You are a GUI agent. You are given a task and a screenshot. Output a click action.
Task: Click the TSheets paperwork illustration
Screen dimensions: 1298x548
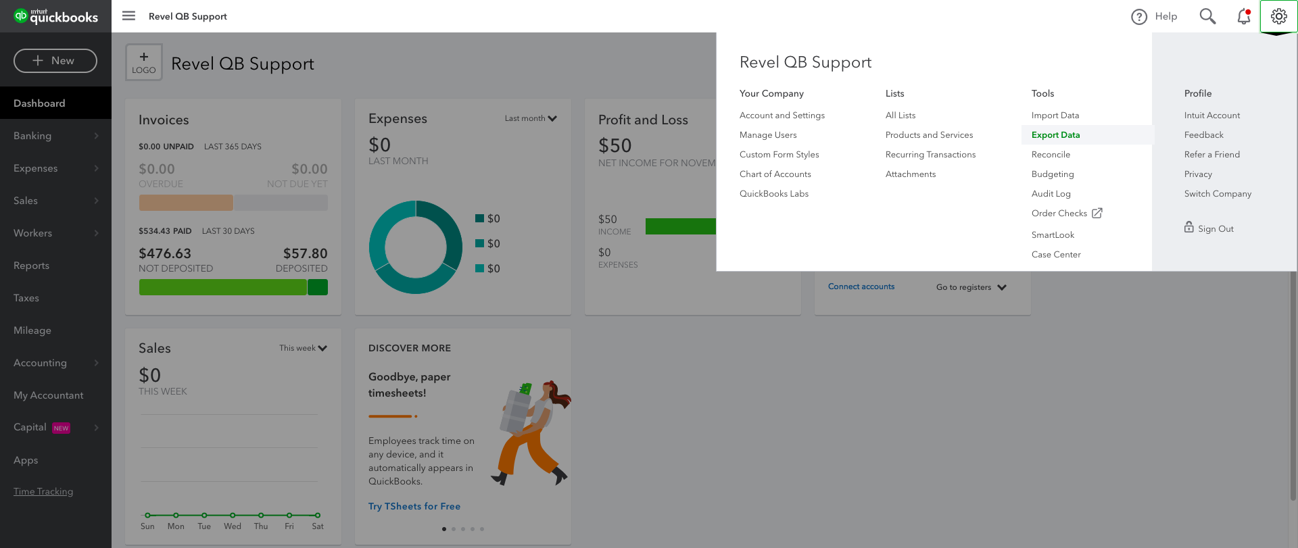click(531, 432)
